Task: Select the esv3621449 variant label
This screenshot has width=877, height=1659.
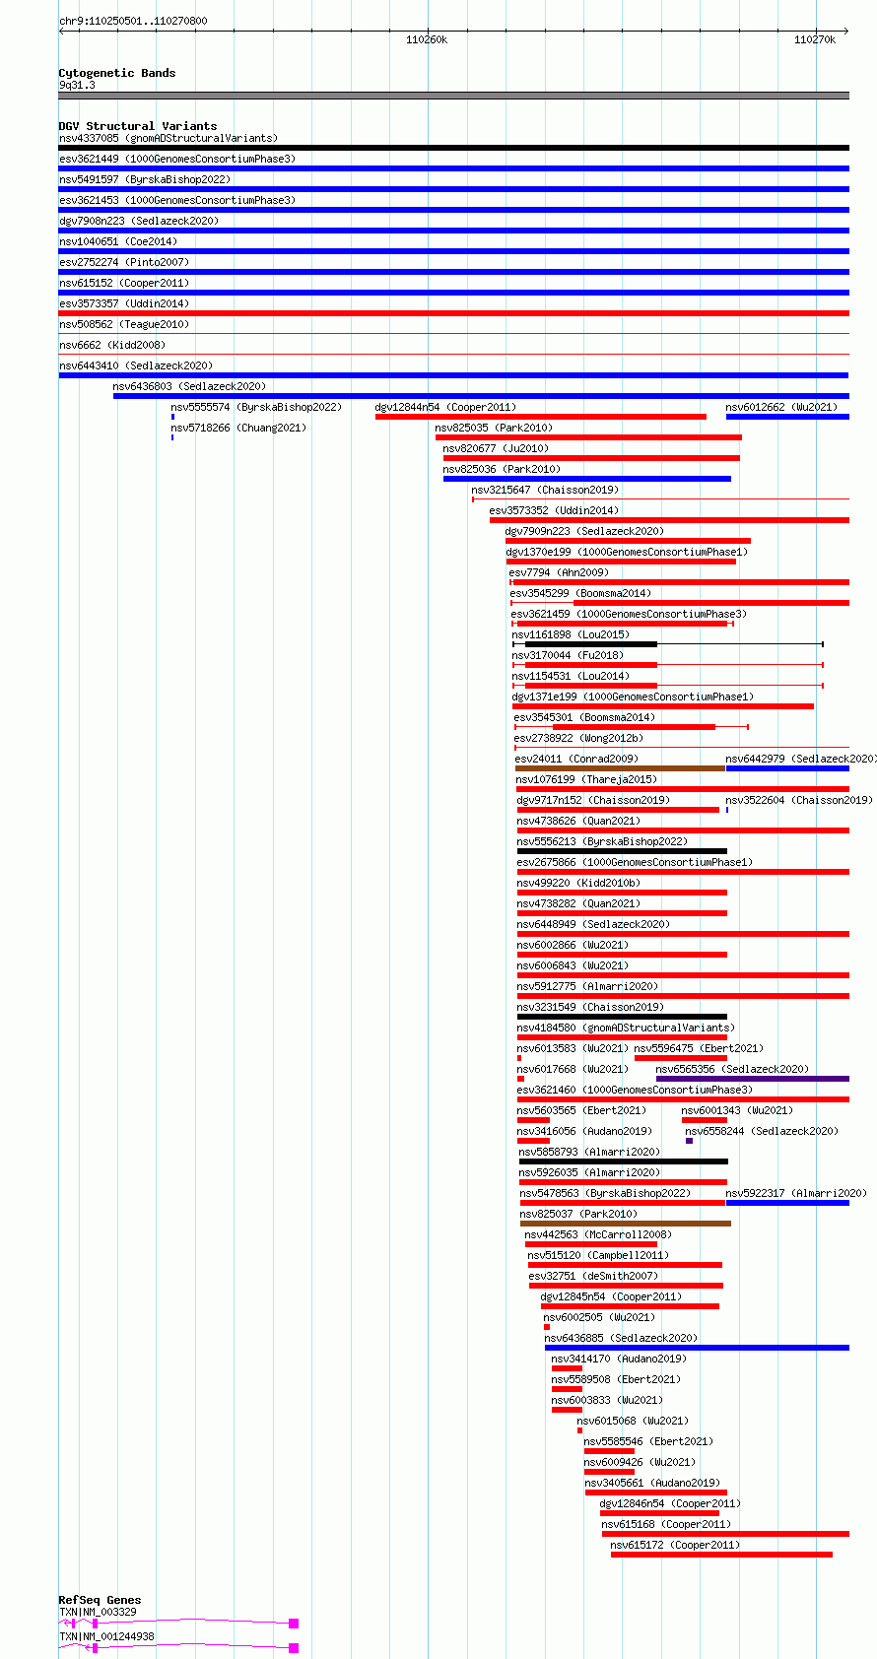Action: (x=177, y=159)
